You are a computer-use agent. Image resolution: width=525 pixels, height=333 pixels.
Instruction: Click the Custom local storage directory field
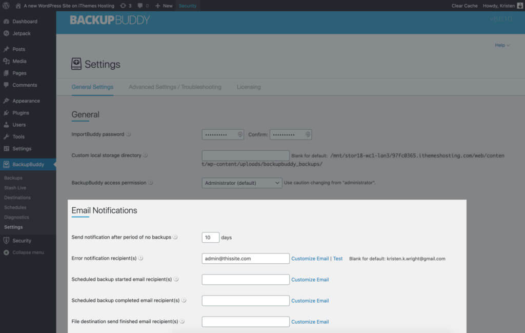coord(246,155)
